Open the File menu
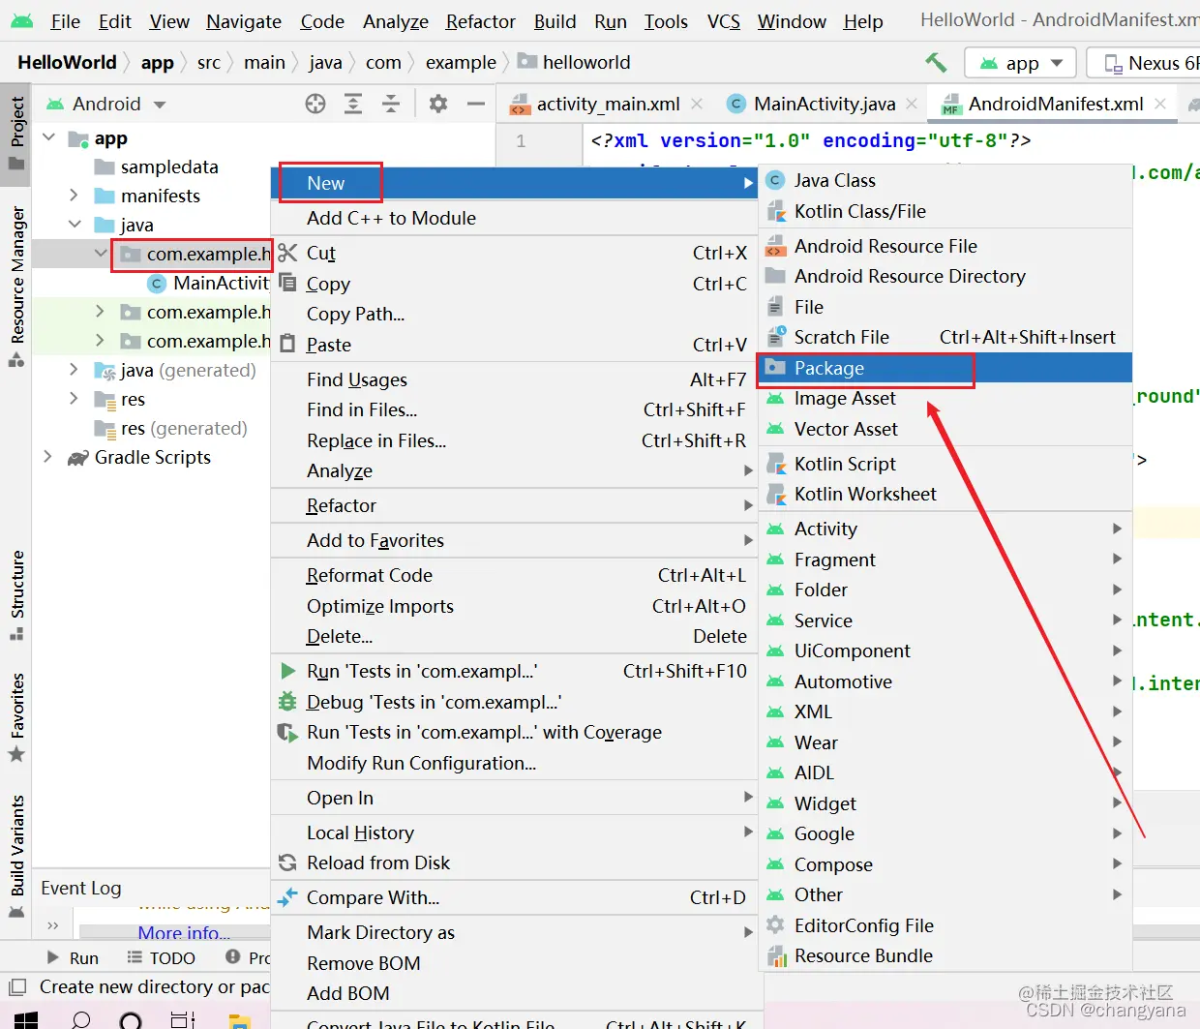Viewport: 1200px width, 1029px height. 65,21
